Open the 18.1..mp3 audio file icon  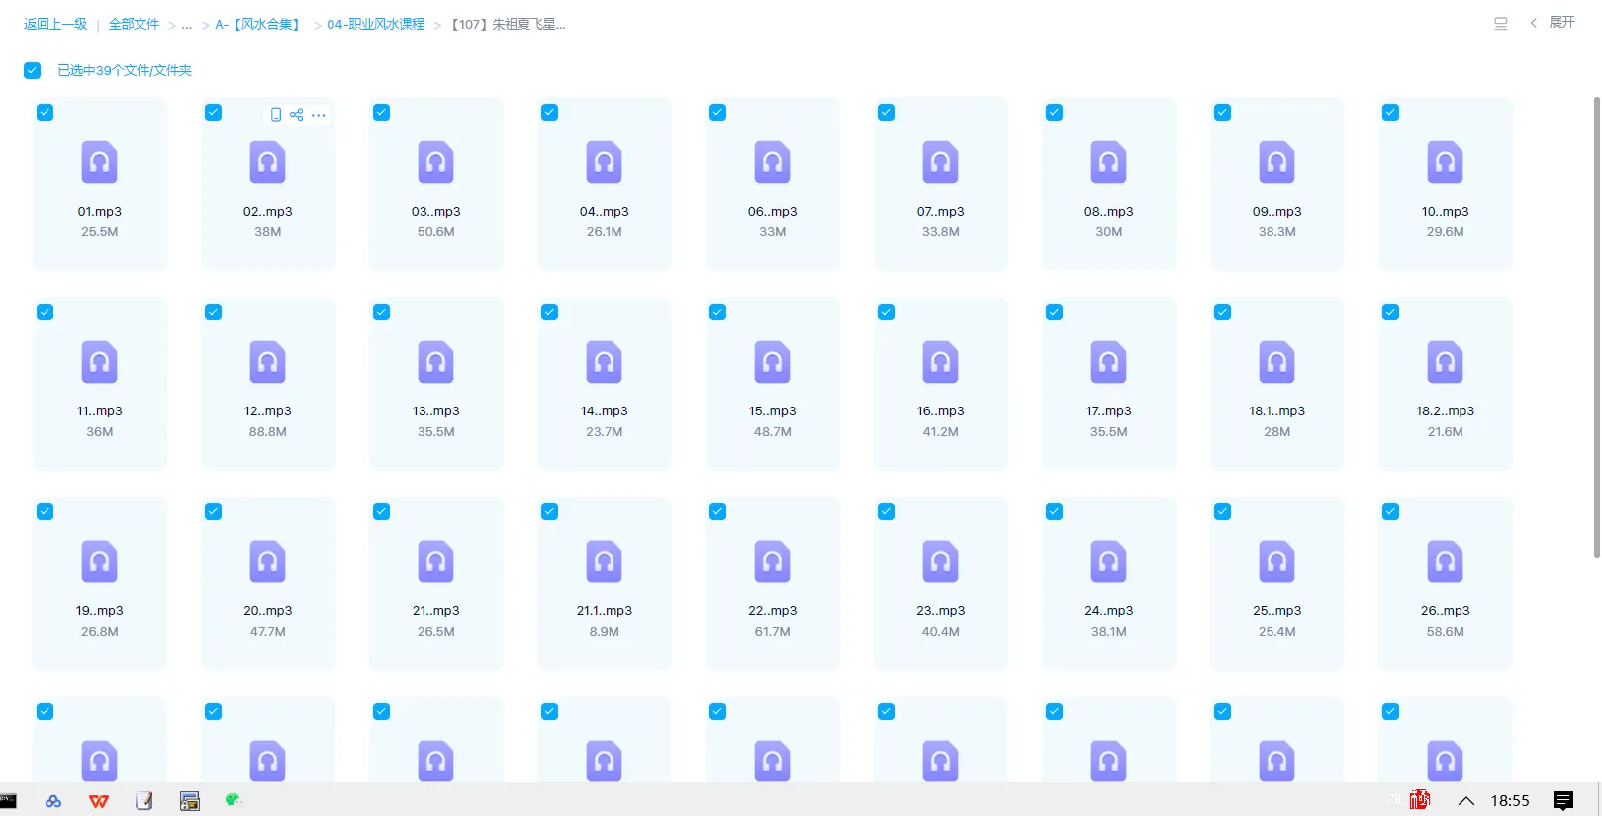(1276, 362)
